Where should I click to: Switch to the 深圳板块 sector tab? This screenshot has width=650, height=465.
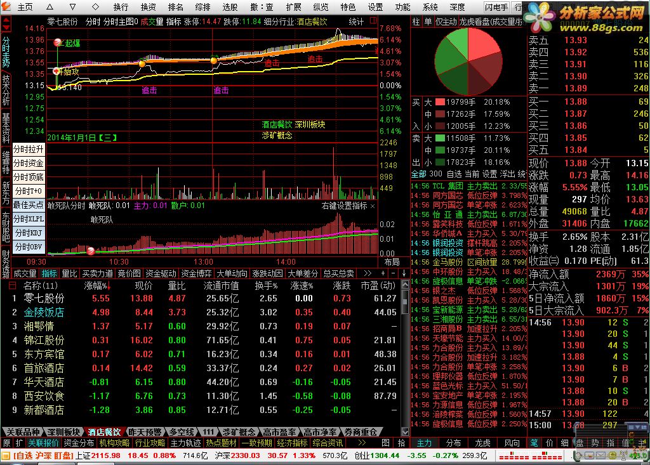point(62,432)
